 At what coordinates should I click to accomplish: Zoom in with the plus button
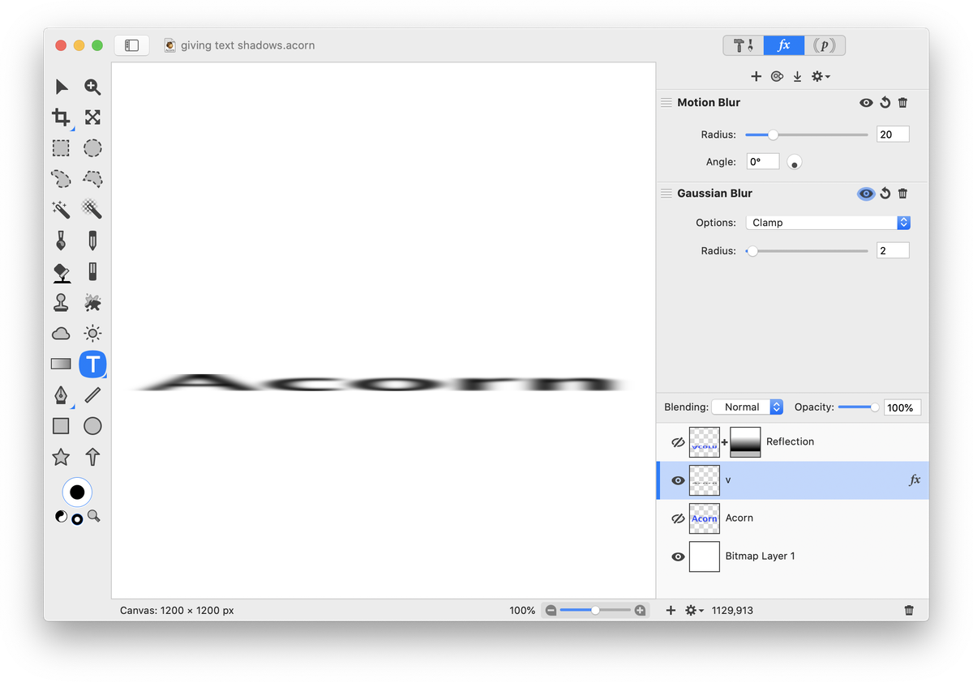[640, 610]
